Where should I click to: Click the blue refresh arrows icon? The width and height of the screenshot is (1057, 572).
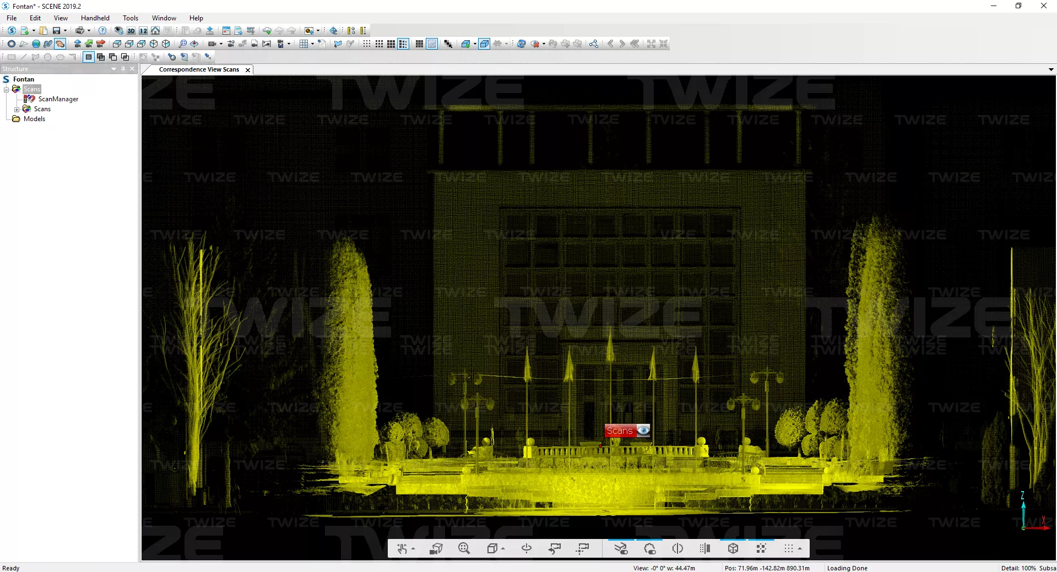tap(521, 44)
